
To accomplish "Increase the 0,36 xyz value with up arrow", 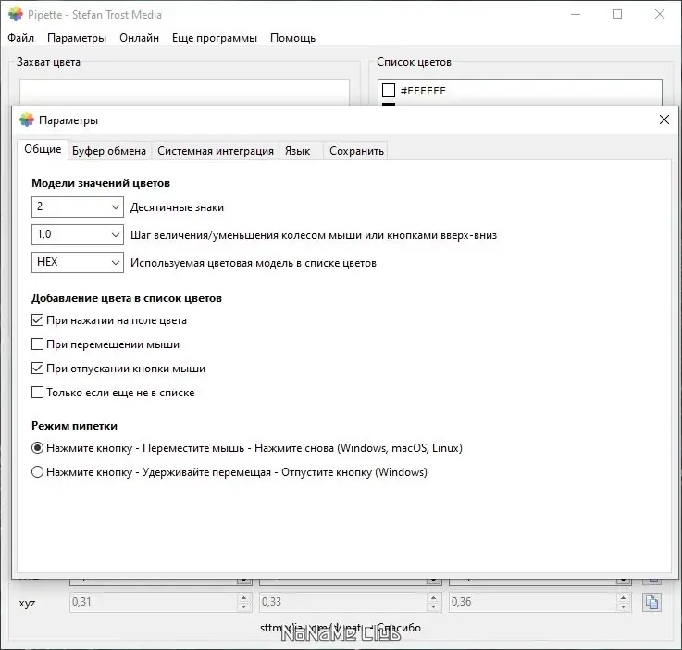I will [624, 598].
